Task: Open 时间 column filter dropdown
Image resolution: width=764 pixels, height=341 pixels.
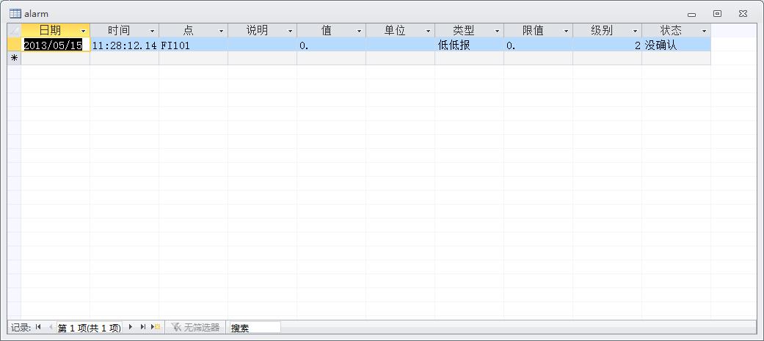Action: click(152, 31)
